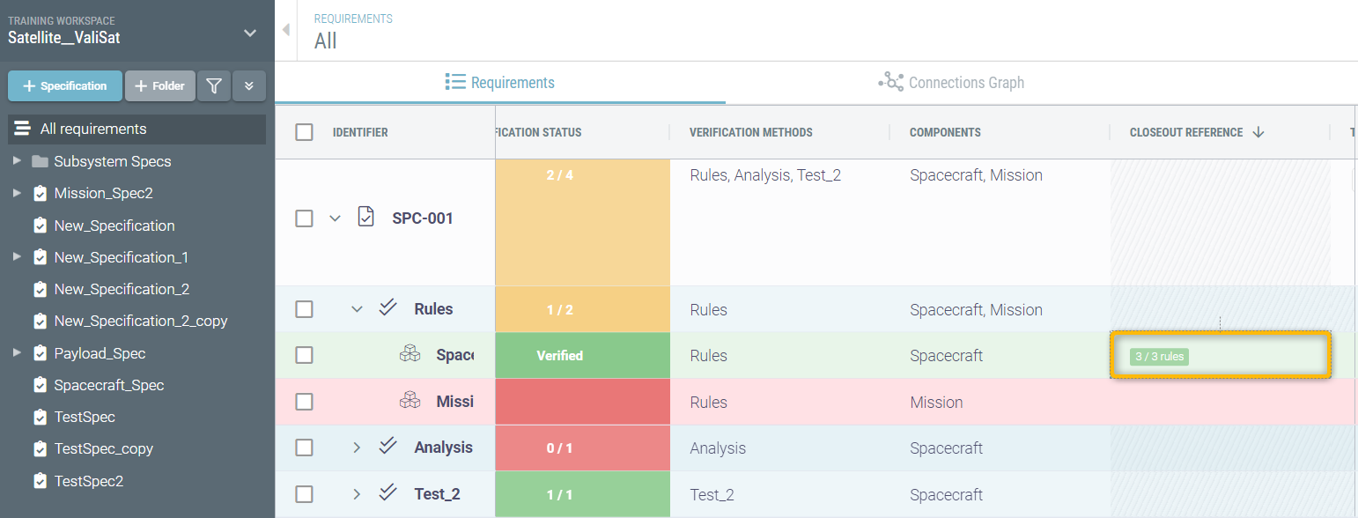Click the Test_2 1 / 1 status cell
The image size is (1358, 518).
(583, 495)
